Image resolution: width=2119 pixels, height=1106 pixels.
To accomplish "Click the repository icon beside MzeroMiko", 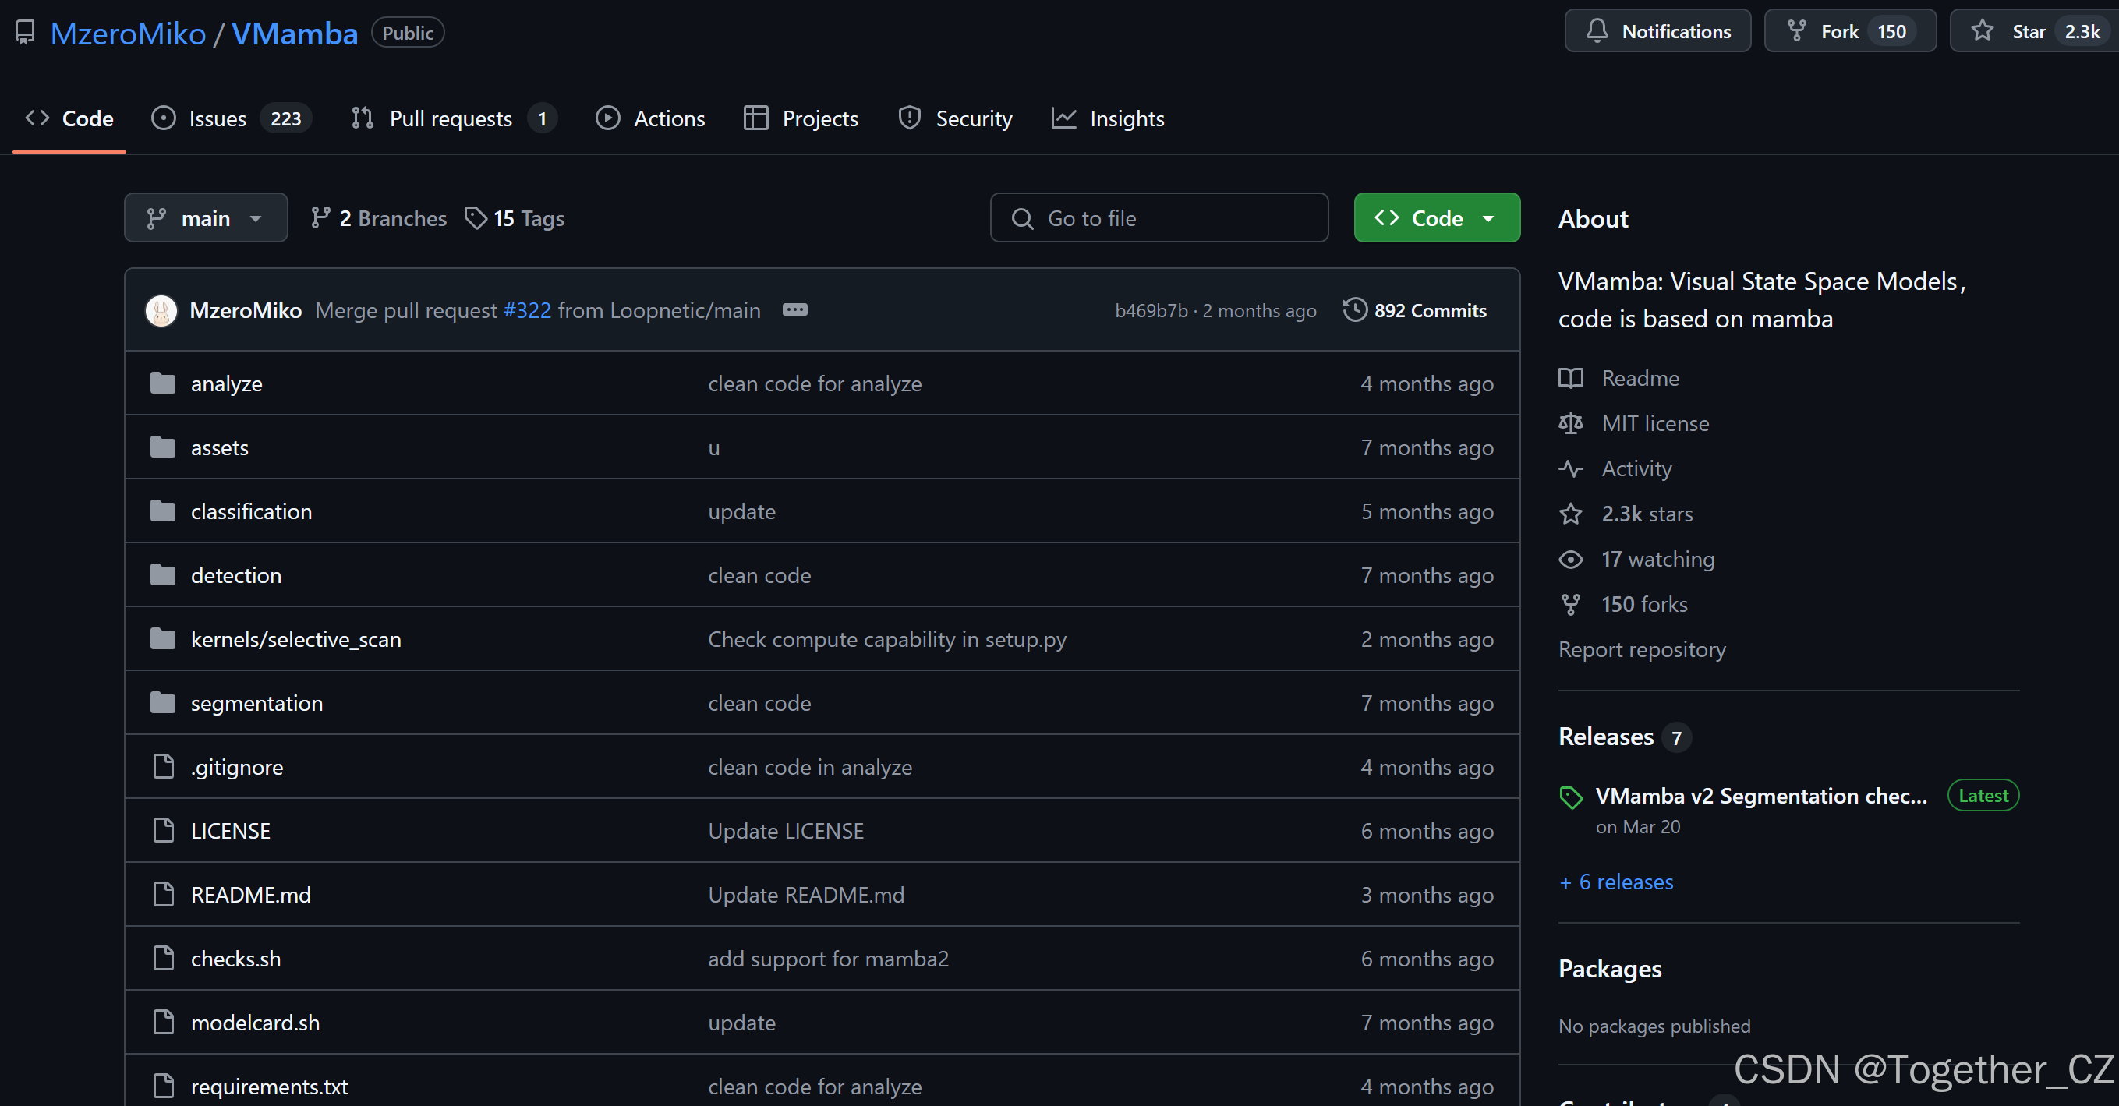I will (x=25, y=32).
